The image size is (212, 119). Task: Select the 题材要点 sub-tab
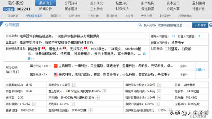112,16
